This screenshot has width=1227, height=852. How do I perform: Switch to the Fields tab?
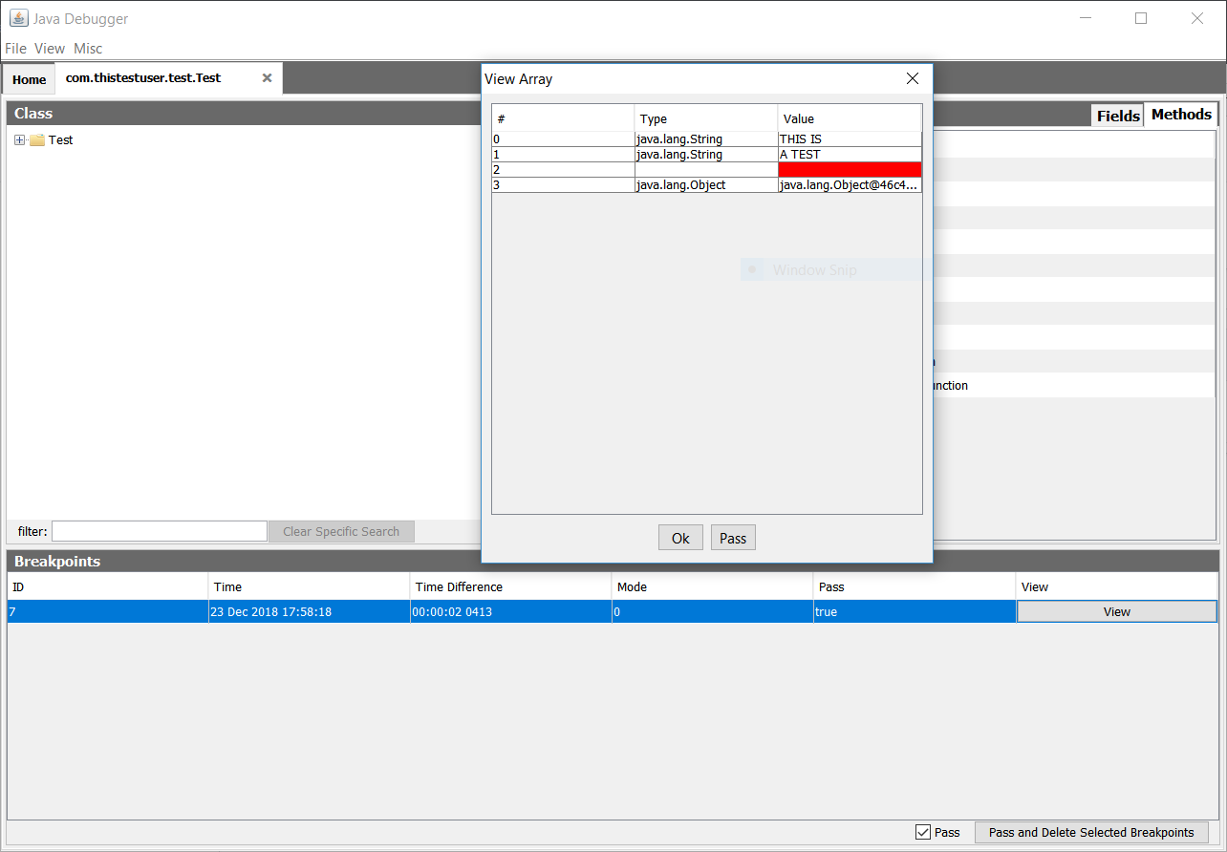[1118, 116]
